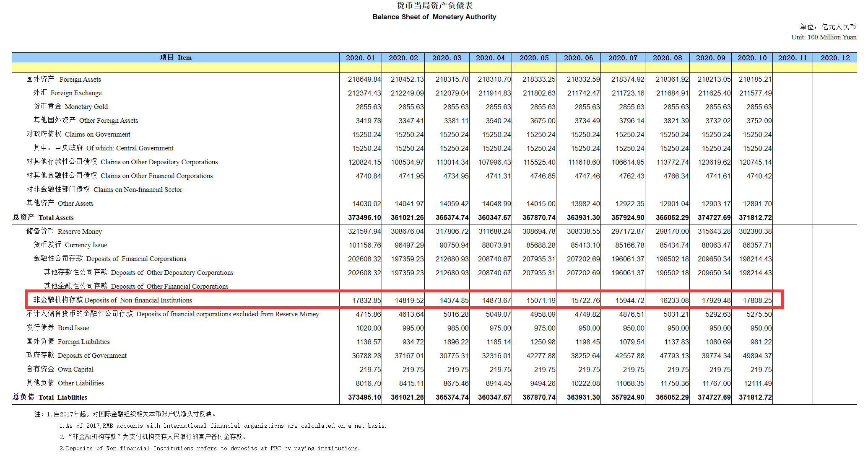Select Deposits of Non-financial Institutions label
Image resolution: width=868 pixels, height=465 pixels.
click(x=113, y=300)
